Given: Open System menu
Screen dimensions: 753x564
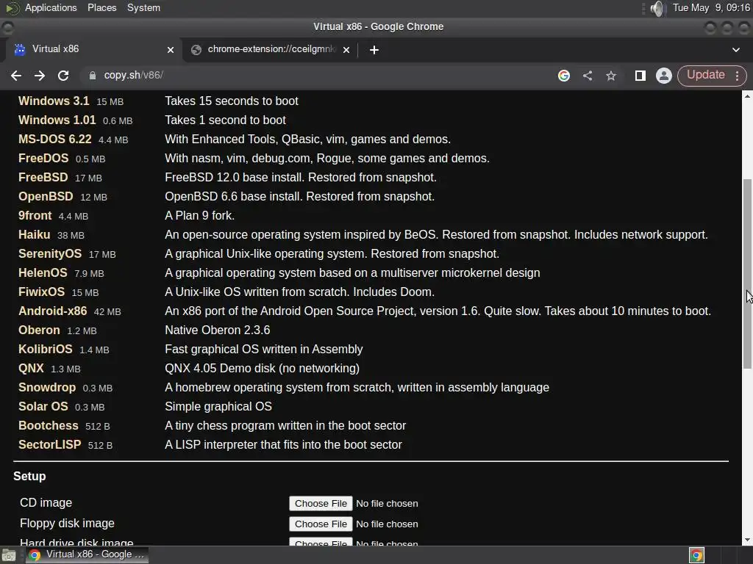Looking at the screenshot, I should click(x=143, y=7).
